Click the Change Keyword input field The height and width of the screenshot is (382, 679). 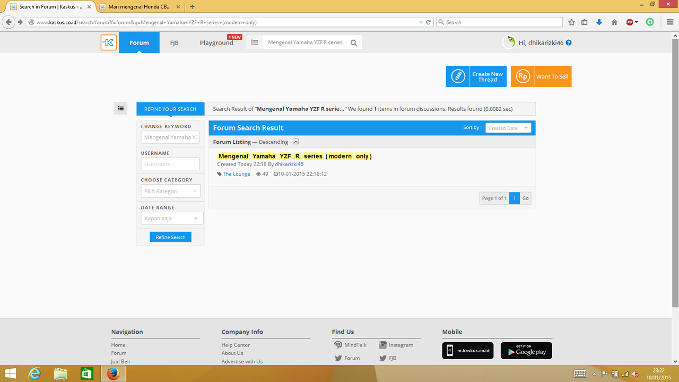170,137
